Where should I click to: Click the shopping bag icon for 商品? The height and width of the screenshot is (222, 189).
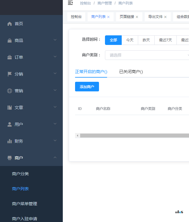tap(10, 40)
